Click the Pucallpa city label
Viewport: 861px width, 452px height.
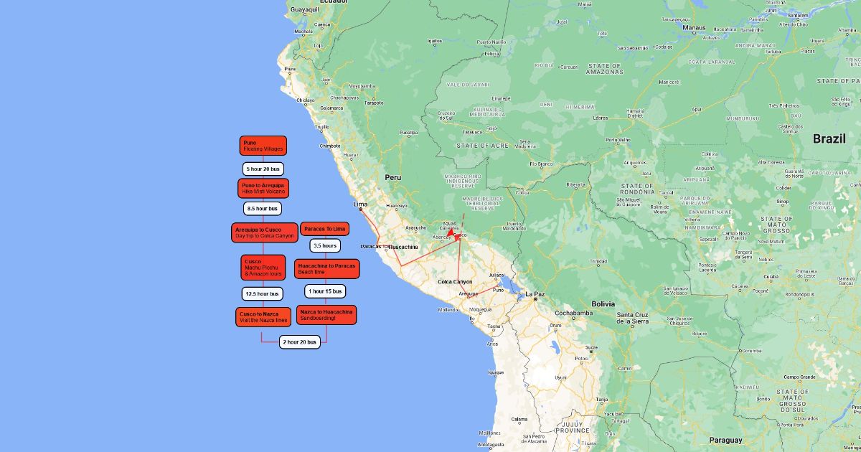point(408,133)
